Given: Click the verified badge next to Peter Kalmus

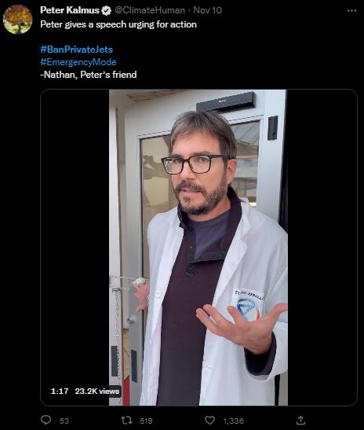Looking at the screenshot, I should [106, 10].
